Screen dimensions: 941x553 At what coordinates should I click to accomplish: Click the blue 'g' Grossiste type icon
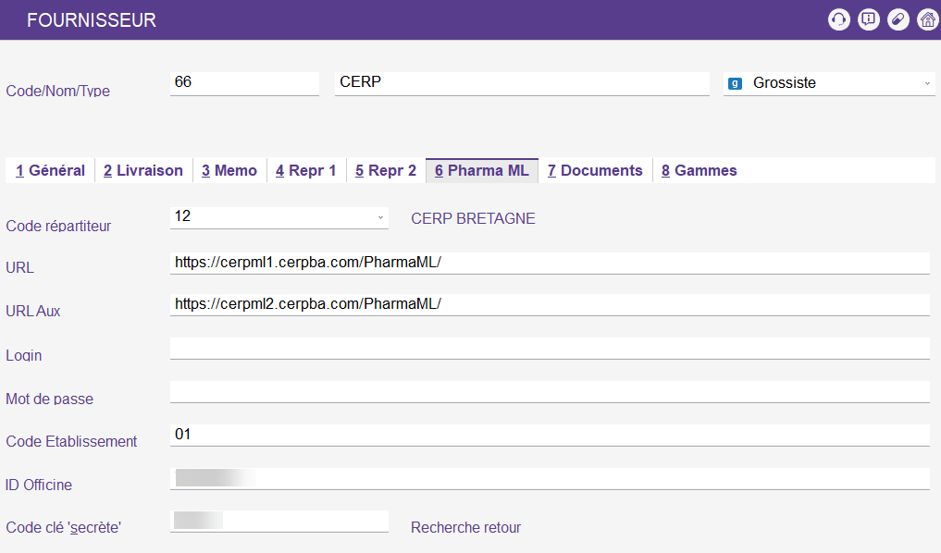735,83
